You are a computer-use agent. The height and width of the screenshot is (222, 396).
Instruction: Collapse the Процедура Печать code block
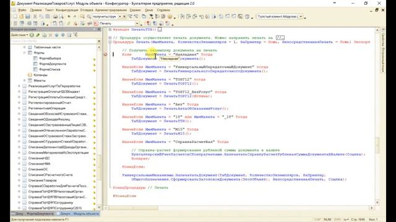pos(110,42)
